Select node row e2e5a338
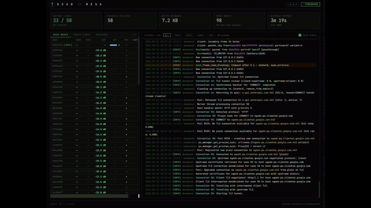 click(94, 187)
